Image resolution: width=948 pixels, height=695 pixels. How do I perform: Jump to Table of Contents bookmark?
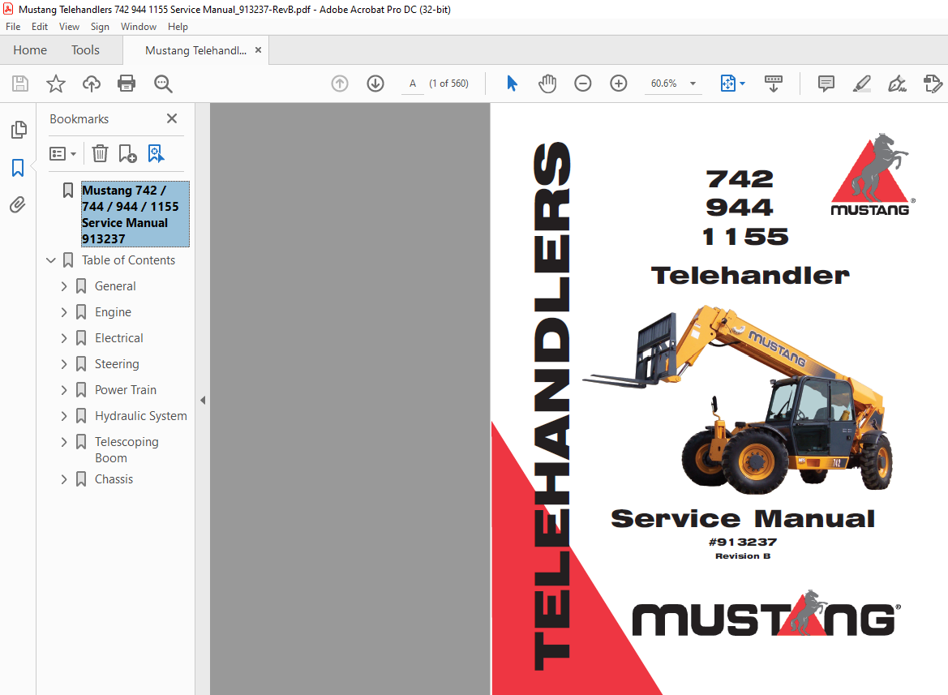(129, 260)
